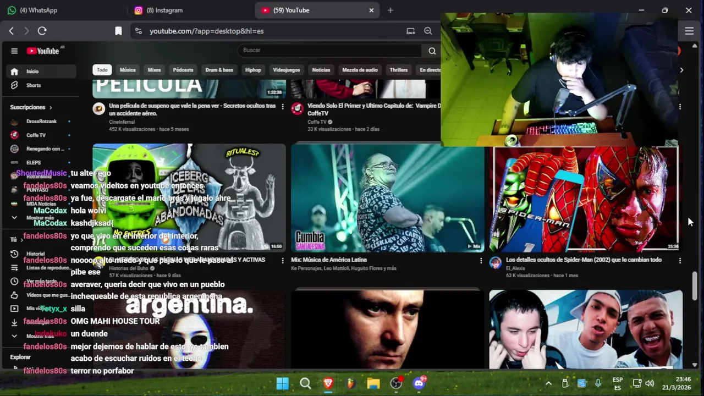Open Cumbia Santafesina mix thumbnail
Image resolution: width=704 pixels, height=396 pixels.
coord(387,198)
